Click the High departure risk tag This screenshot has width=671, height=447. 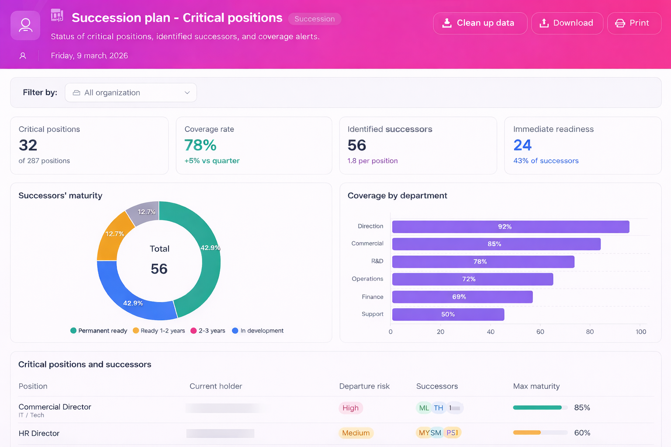pyautogui.click(x=350, y=408)
